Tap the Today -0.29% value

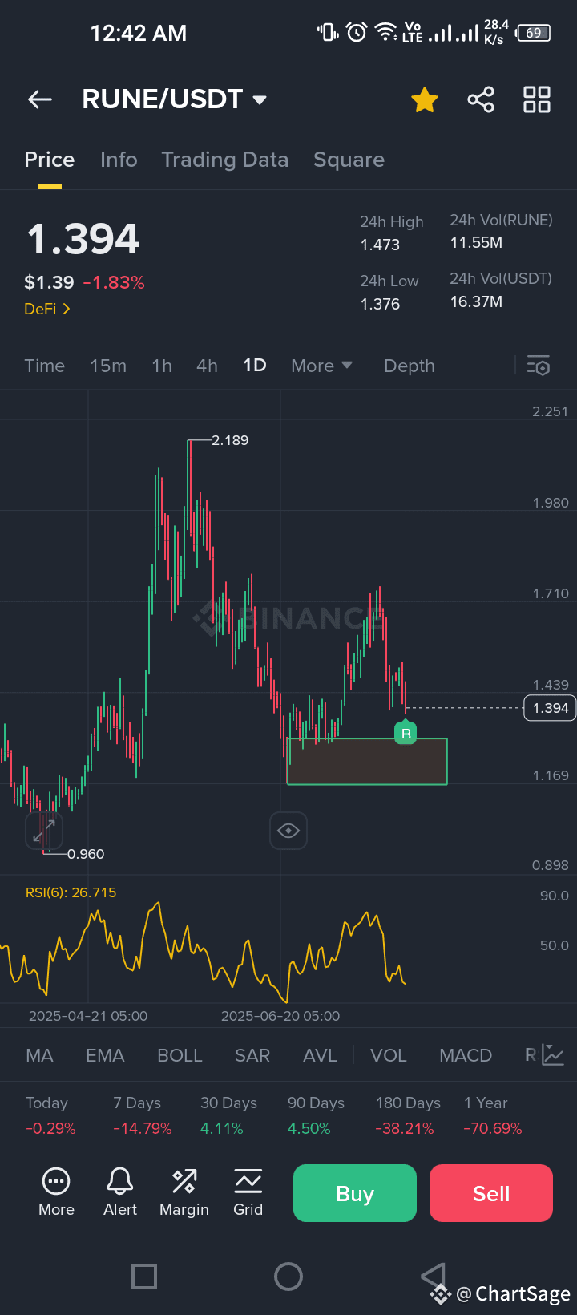(x=50, y=1128)
